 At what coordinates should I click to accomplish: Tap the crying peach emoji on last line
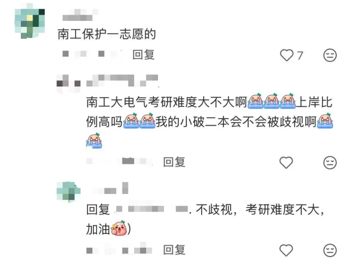tap(94, 141)
